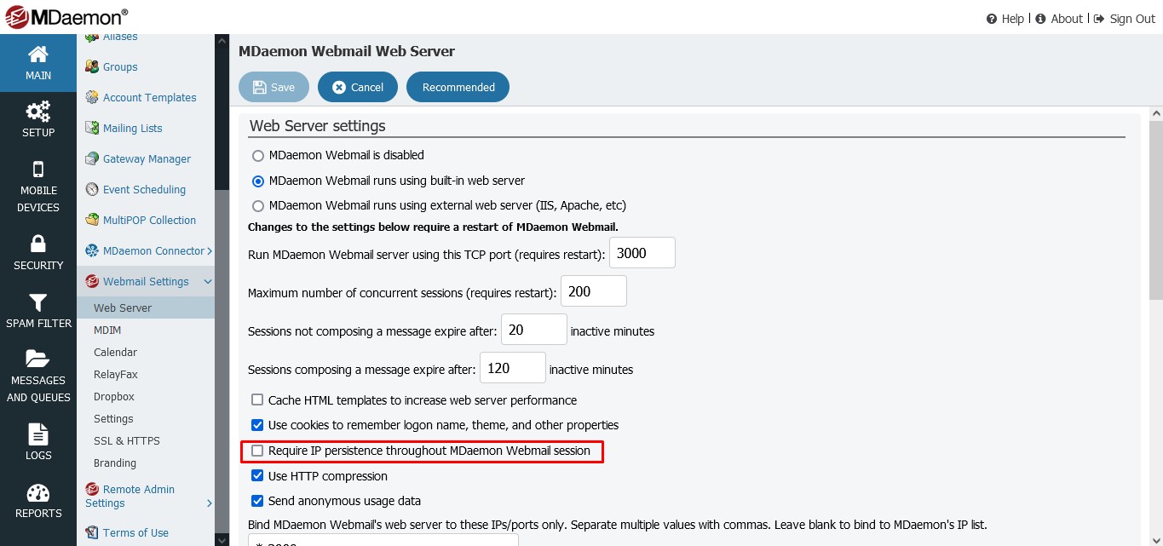The image size is (1163, 546).
Task: Click main content scrollbar down arrow
Action: click(1156, 539)
